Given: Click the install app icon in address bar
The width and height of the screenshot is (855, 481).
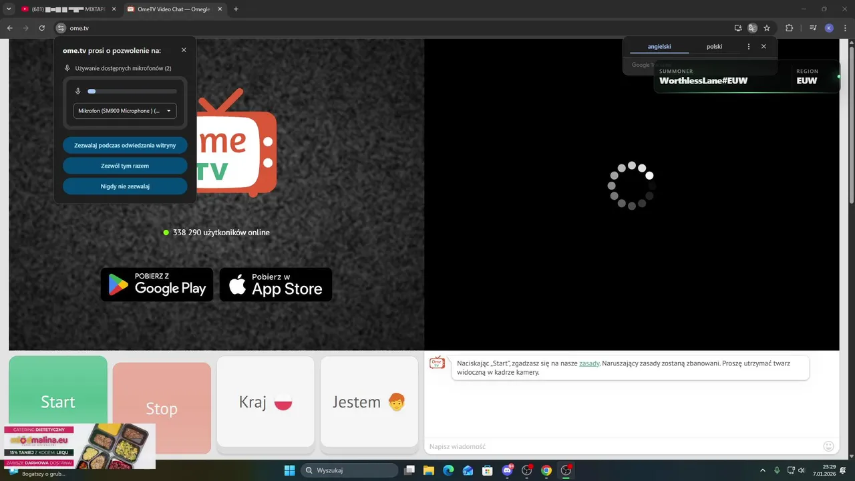Looking at the screenshot, I should (738, 28).
